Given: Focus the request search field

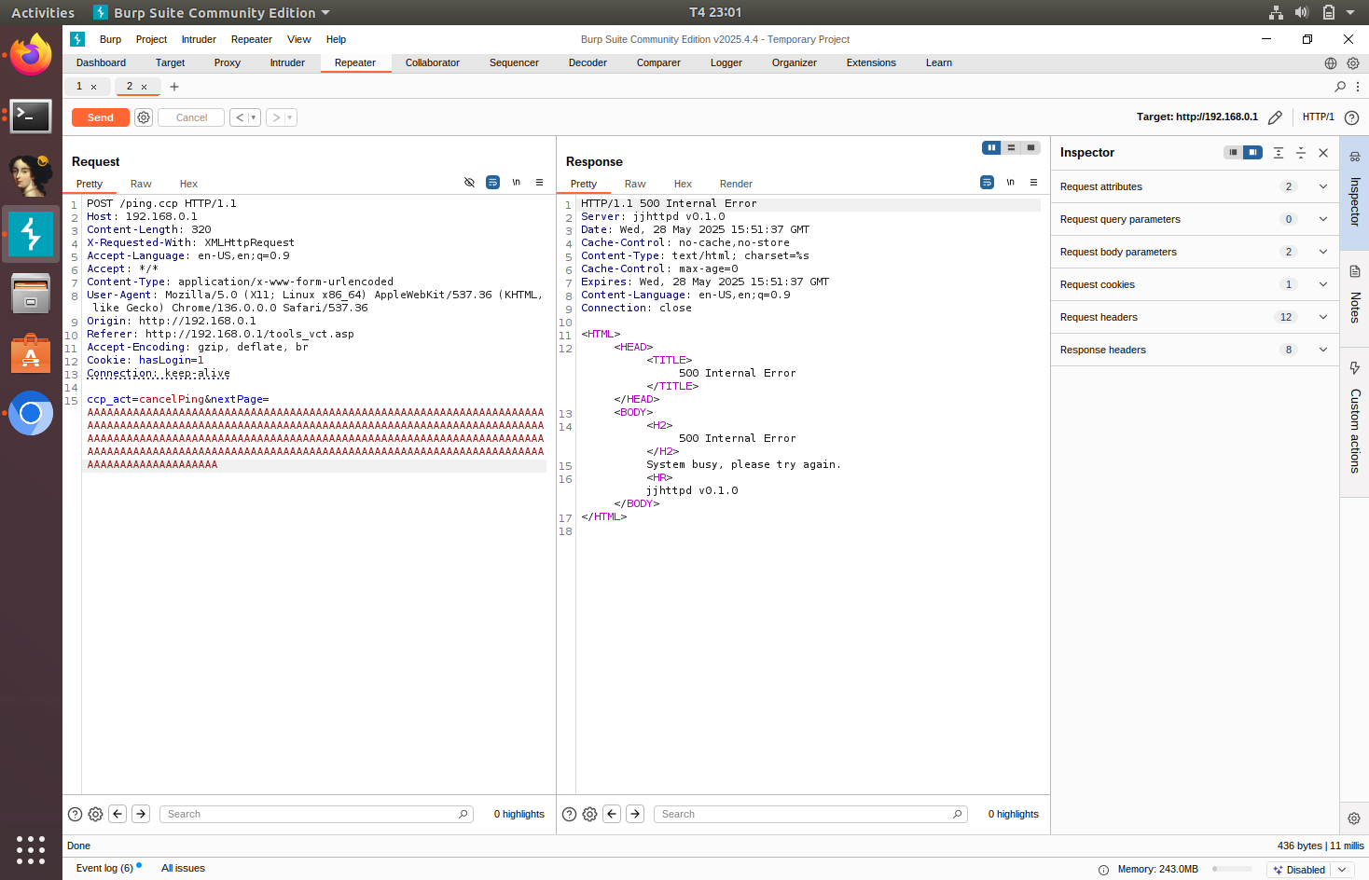Looking at the screenshot, I should click(x=316, y=814).
